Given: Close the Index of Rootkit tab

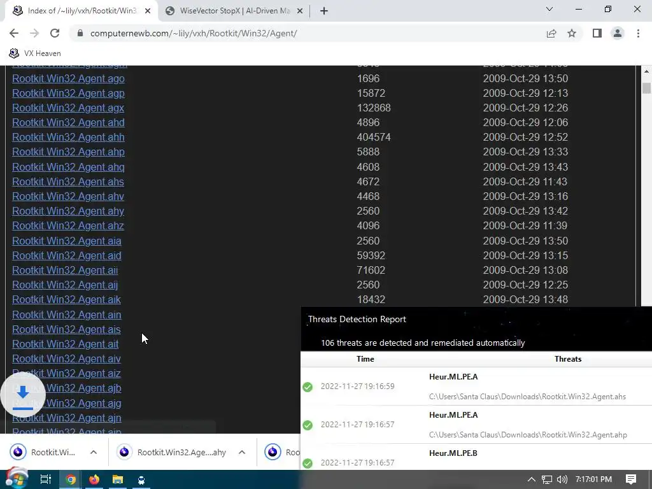Looking at the screenshot, I should [x=148, y=11].
